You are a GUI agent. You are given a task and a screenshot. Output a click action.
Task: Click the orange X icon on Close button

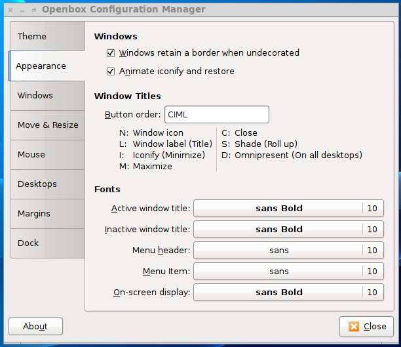[x=354, y=327]
